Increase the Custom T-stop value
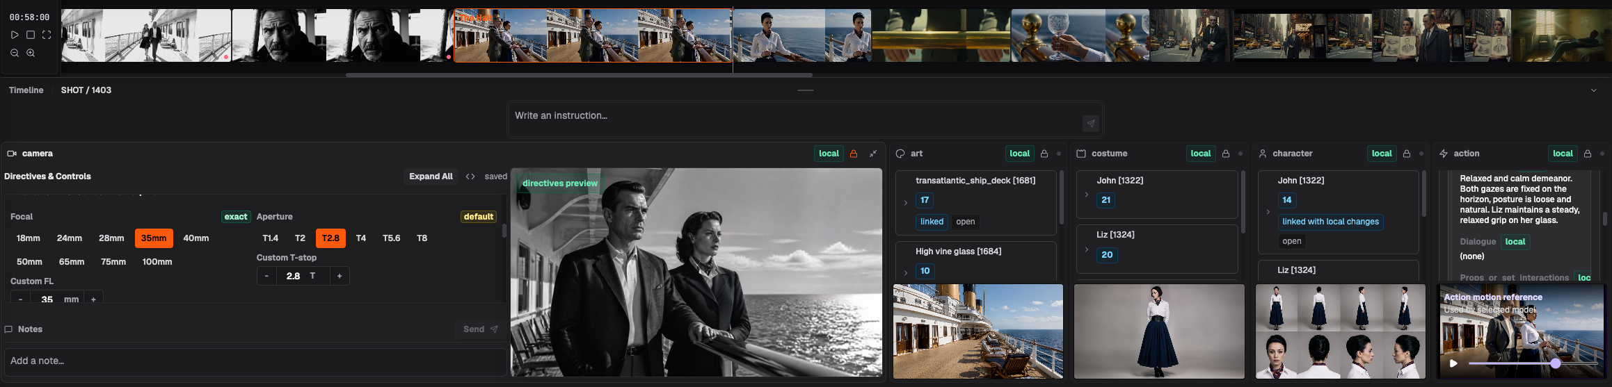This screenshot has height=387, width=1612. point(340,276)
